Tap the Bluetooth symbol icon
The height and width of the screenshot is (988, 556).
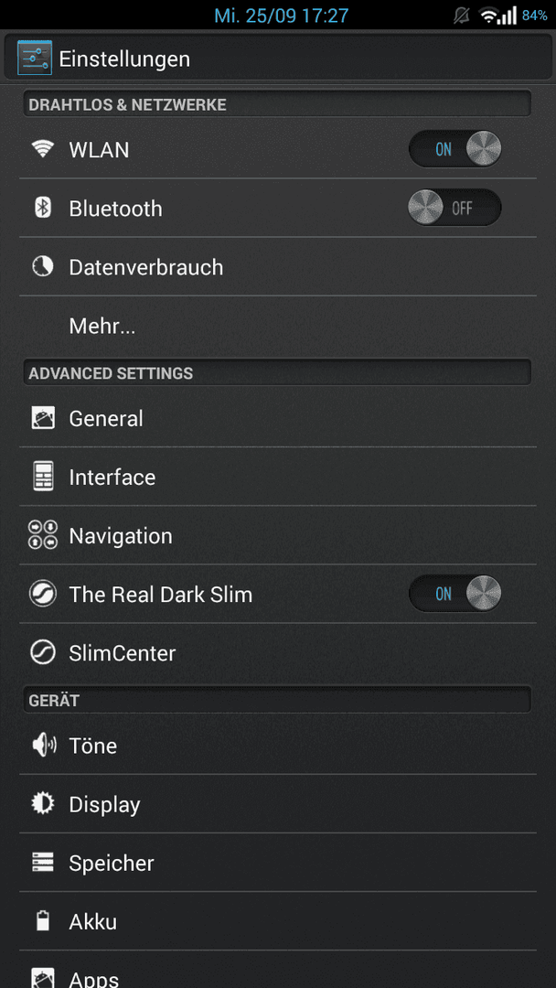point(42,208)
